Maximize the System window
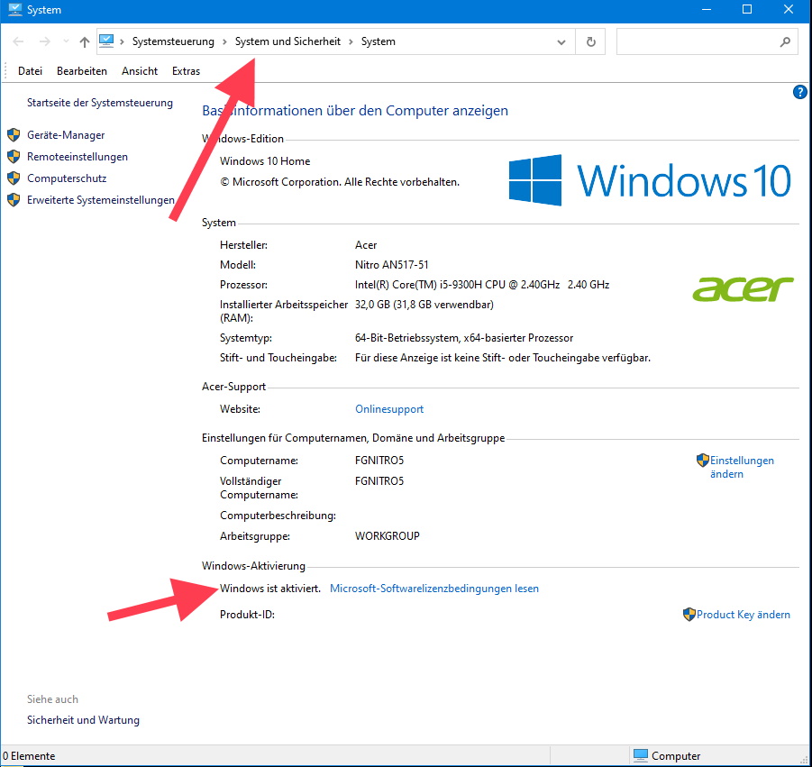Image resolution: width=812 pixels, height=767 pixels. 747,9
